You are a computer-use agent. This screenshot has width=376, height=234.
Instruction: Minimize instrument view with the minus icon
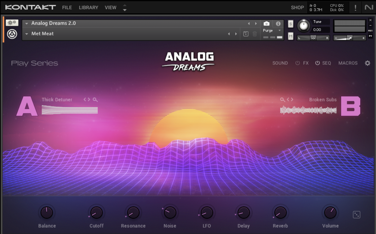[x=370, y=25]
